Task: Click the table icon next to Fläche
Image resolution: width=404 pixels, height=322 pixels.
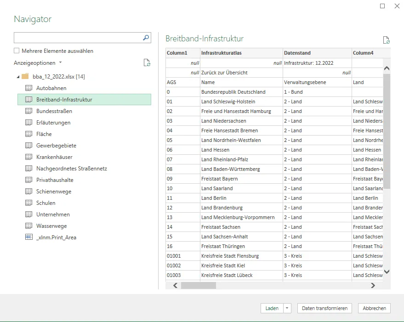Action: [28, 134]
